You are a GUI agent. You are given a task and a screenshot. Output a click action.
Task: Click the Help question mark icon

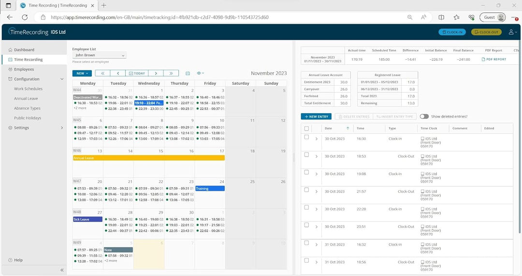tap(10, 260)
